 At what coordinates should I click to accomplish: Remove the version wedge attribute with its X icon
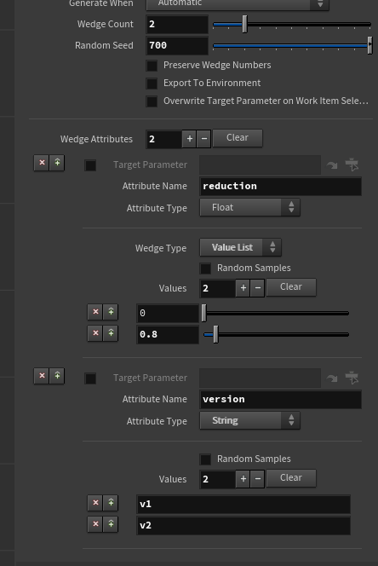(x=42, y=376)
